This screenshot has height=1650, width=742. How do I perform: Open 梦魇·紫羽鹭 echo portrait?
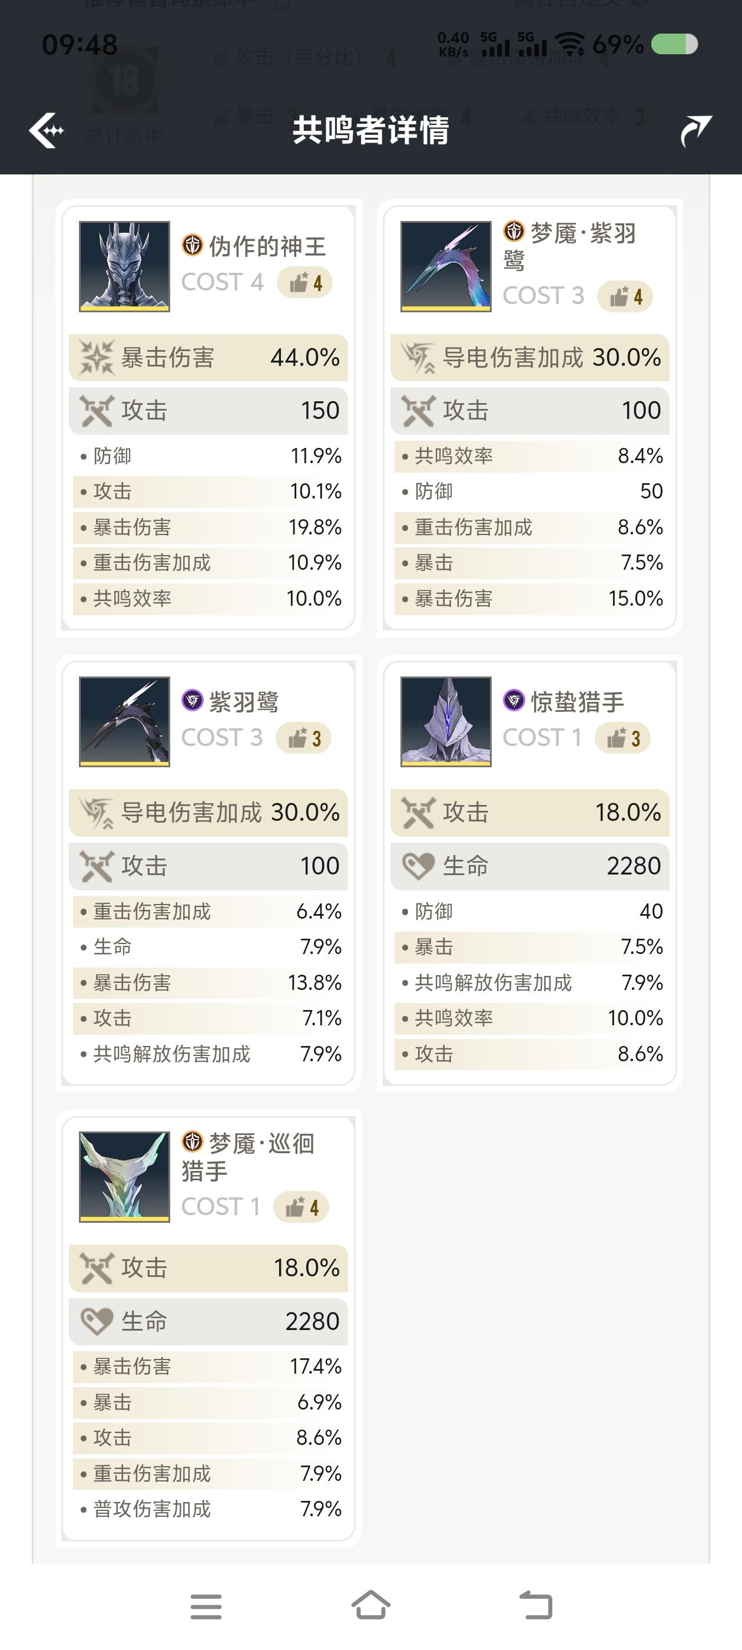[446, 266]
